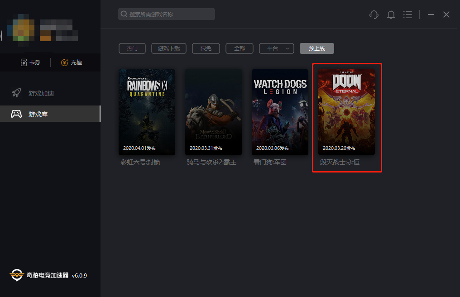The height and width of the screenshot is (297, 460).
Task: Click the search magnifier icon
Action: (124, 14)
